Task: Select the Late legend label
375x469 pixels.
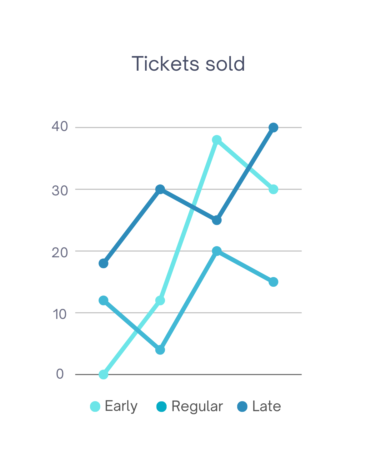Action: pyautogui.click(x=267, y=406)
